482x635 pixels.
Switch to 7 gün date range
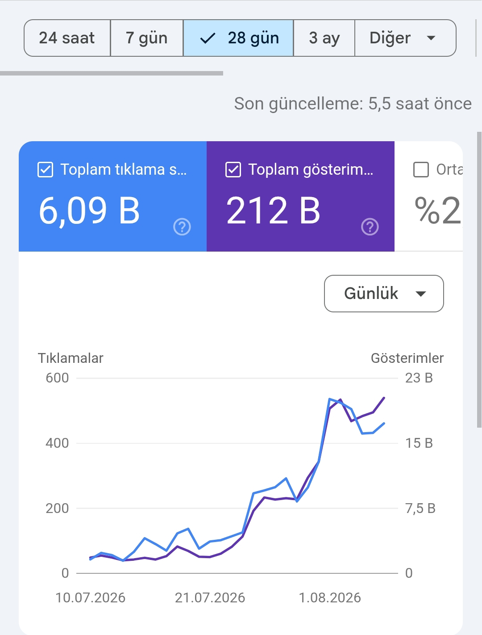[x=147, y=38]
